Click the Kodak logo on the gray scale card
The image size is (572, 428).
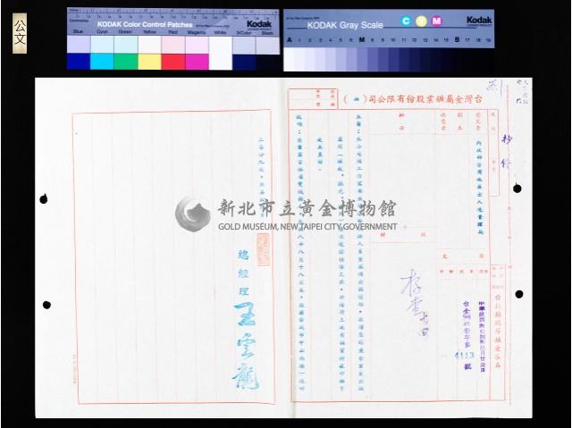tap(479, 20)
